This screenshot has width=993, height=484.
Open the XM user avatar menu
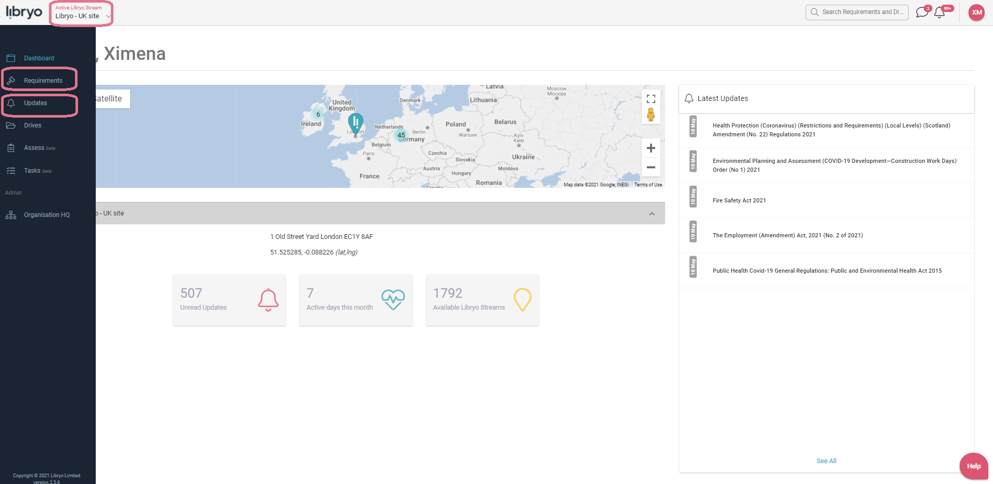point(976,12)
